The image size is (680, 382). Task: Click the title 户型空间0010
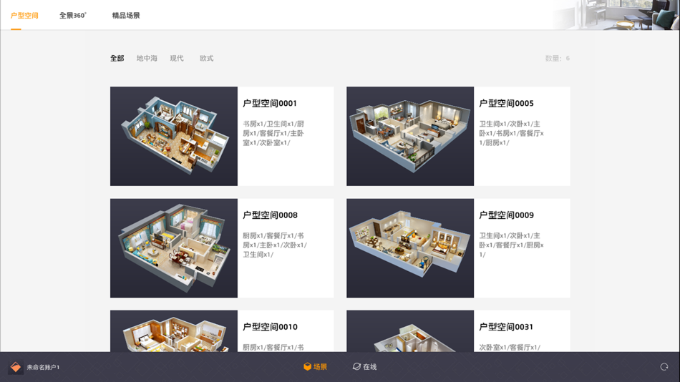(x=270, y=327)
